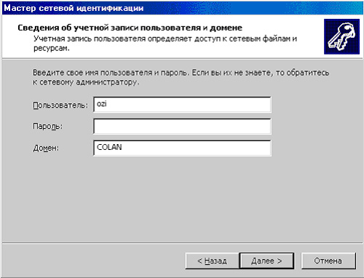Select the Домен text field

(x=182, y=148)
